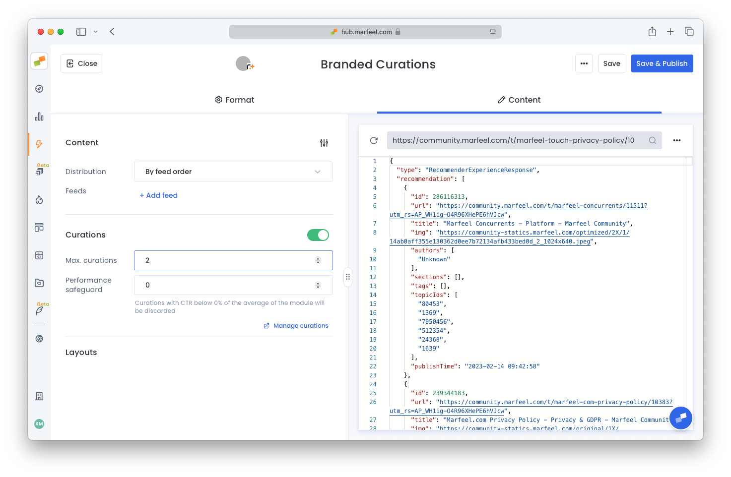Select the Content tab

click(519, 100)
